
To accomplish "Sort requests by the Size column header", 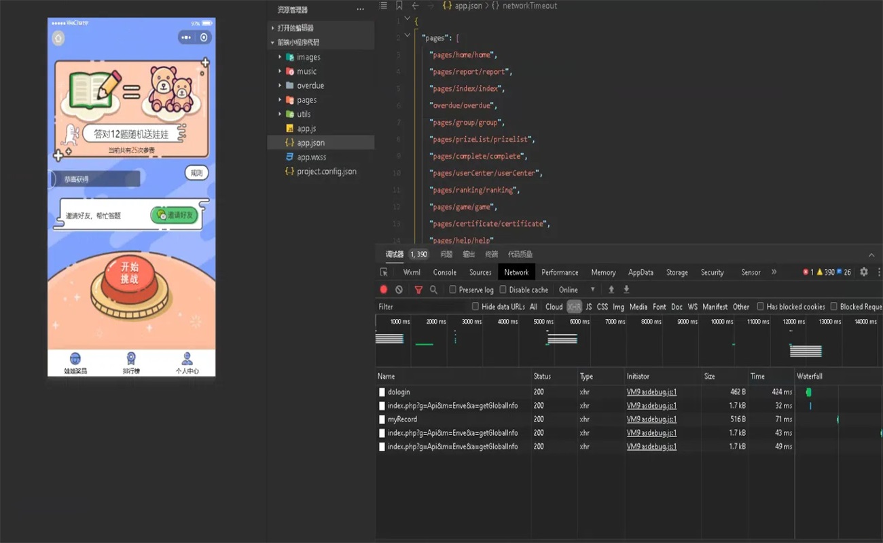I will [725, 376].
